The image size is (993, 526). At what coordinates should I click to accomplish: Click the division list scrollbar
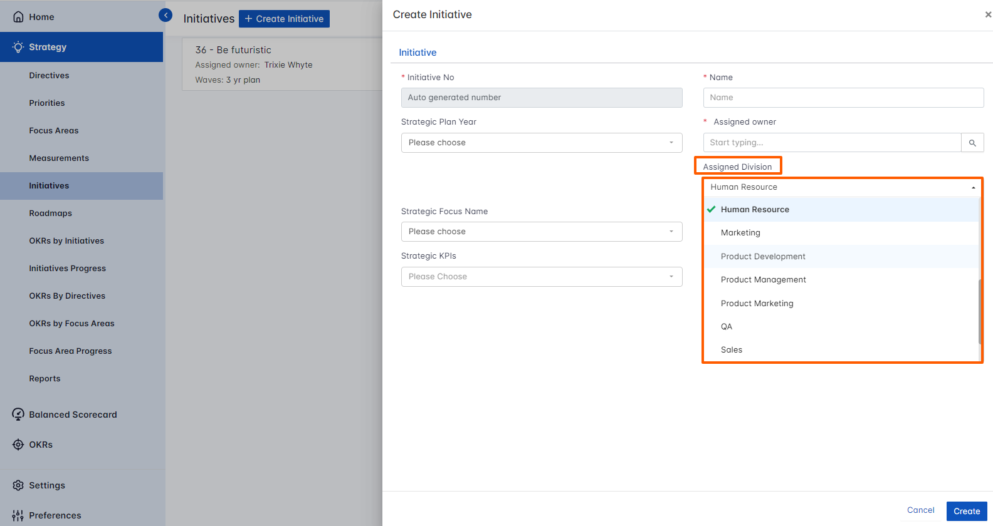coord(979,311)
